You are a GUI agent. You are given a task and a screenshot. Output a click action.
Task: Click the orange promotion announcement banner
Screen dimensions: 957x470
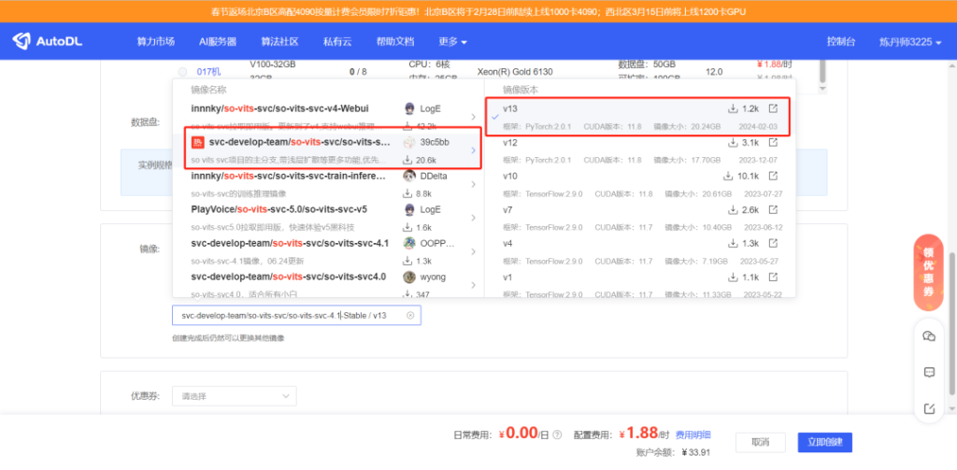pyautogui.click(x=478, y=11)
